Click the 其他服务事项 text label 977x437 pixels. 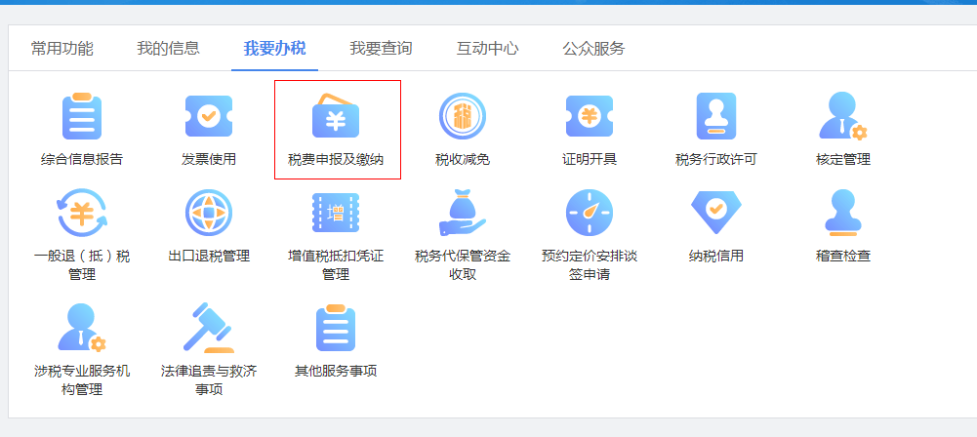336,372
